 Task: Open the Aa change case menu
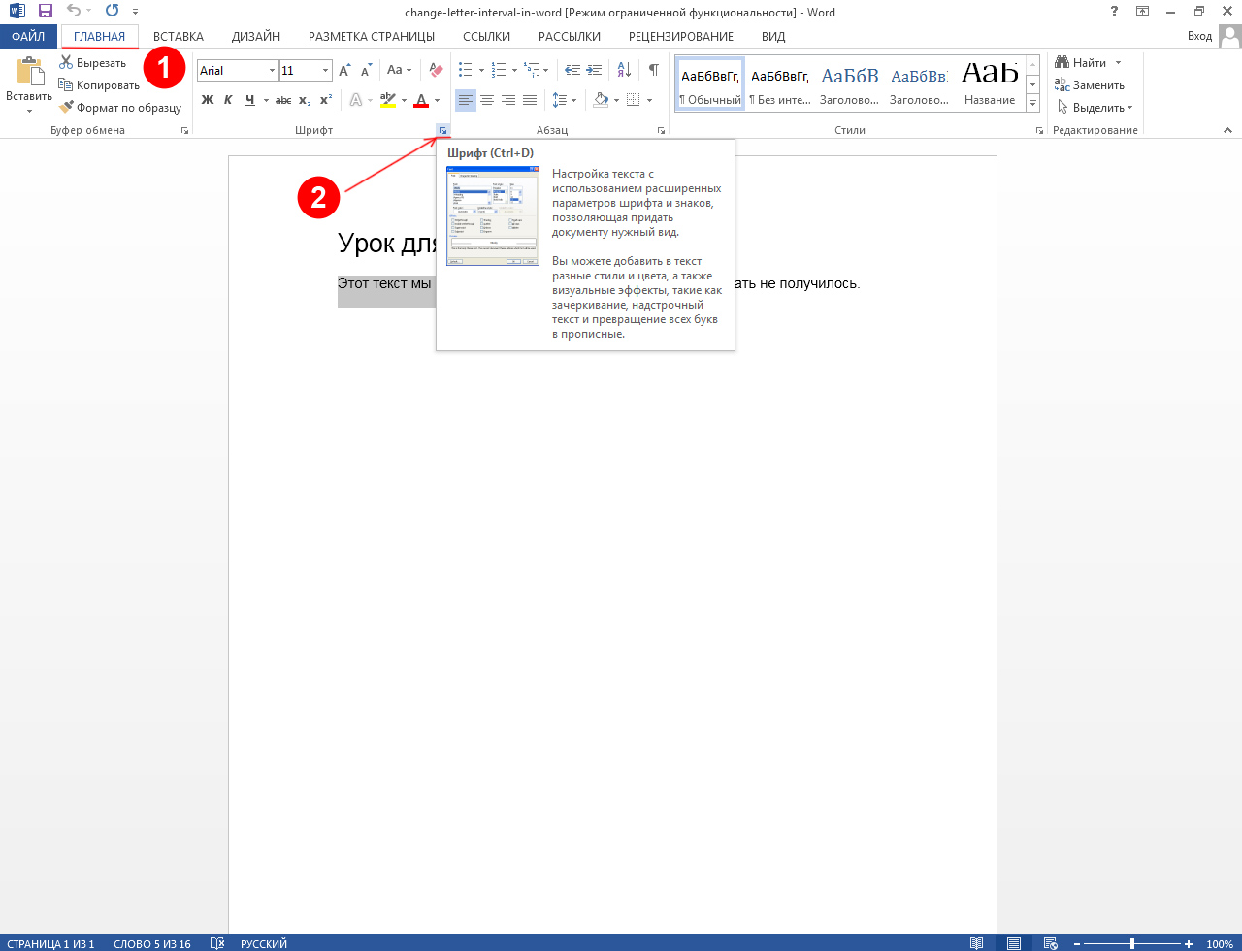click(x=399, y=71)
